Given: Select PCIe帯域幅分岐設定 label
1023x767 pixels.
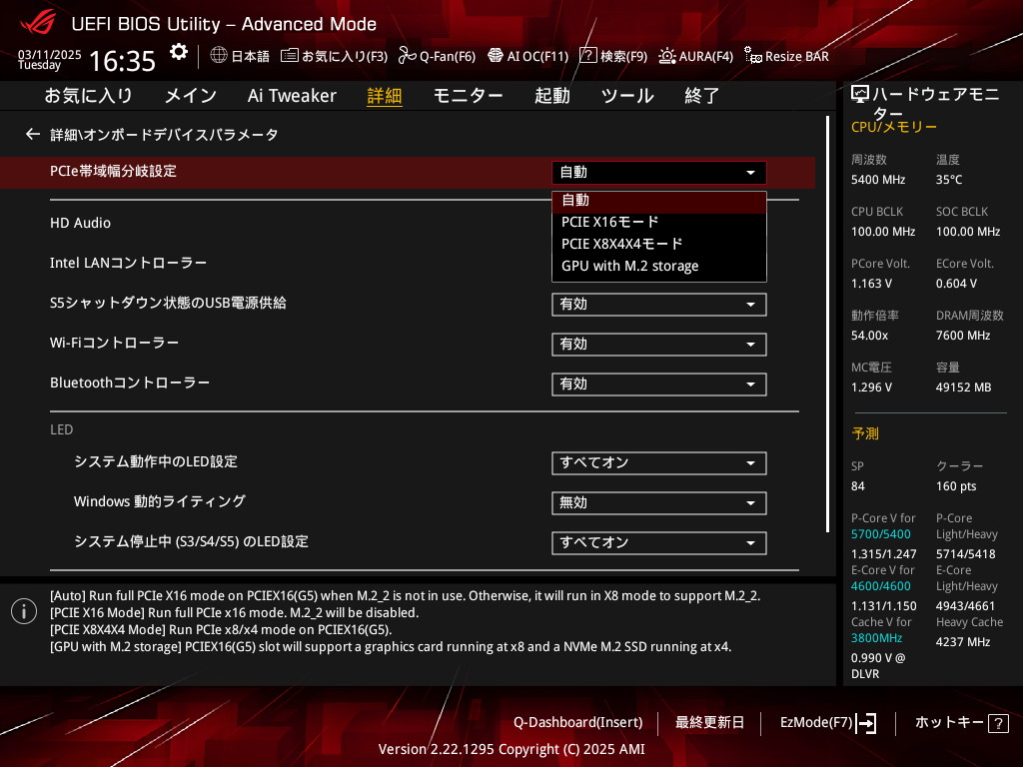Looking at the screenshot, I should (x=114, y=172).
